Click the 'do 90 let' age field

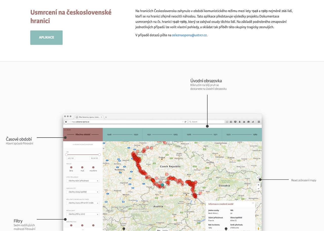coord(94,158)
